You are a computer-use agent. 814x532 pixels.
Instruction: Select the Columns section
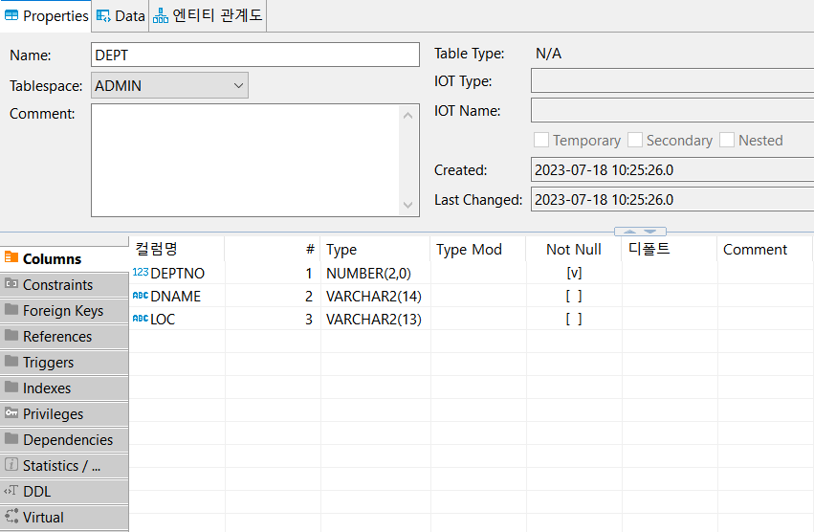(64, 258)
